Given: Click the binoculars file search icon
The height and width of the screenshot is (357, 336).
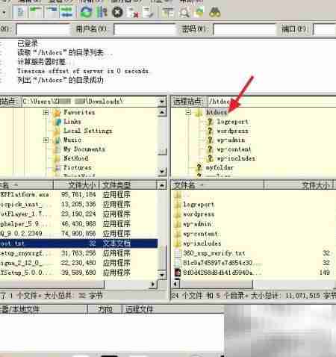Looking at the screenshot, I should tap(214, 12).
